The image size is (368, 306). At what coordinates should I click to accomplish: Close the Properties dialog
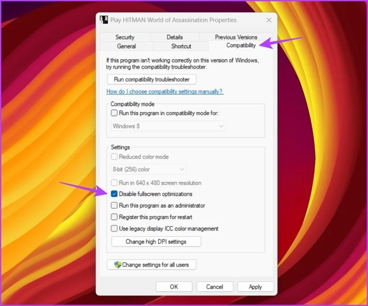click(269, 20)
